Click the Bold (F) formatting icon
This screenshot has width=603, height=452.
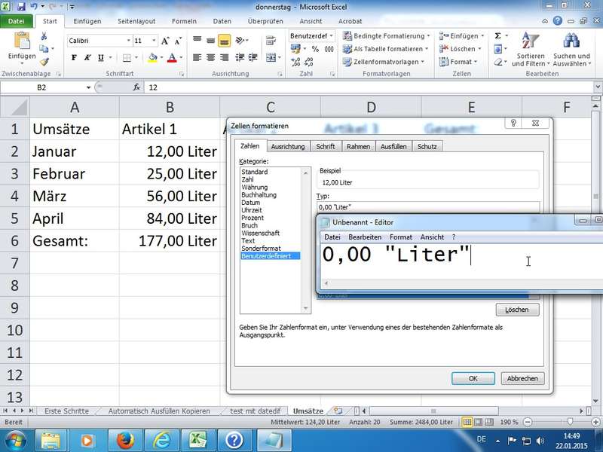pos(74,58)
